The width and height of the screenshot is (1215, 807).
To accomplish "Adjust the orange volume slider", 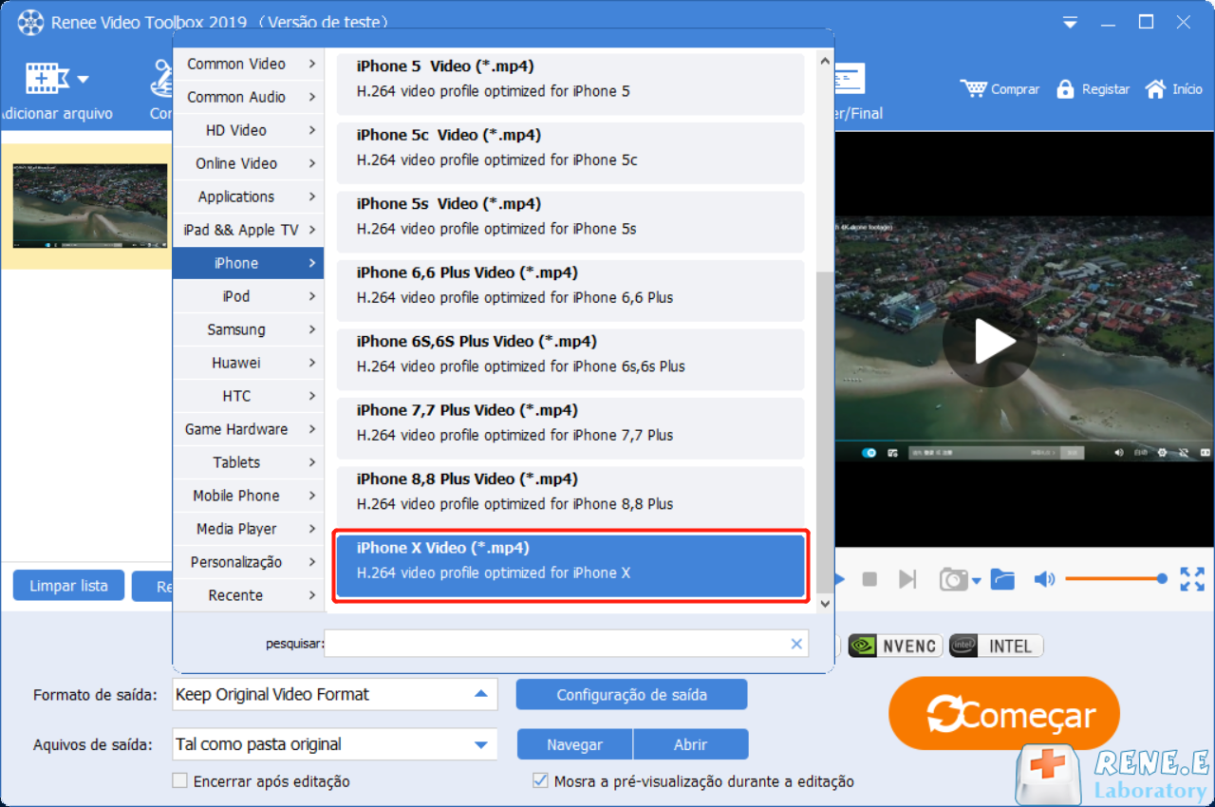I will click(1116, 579).
